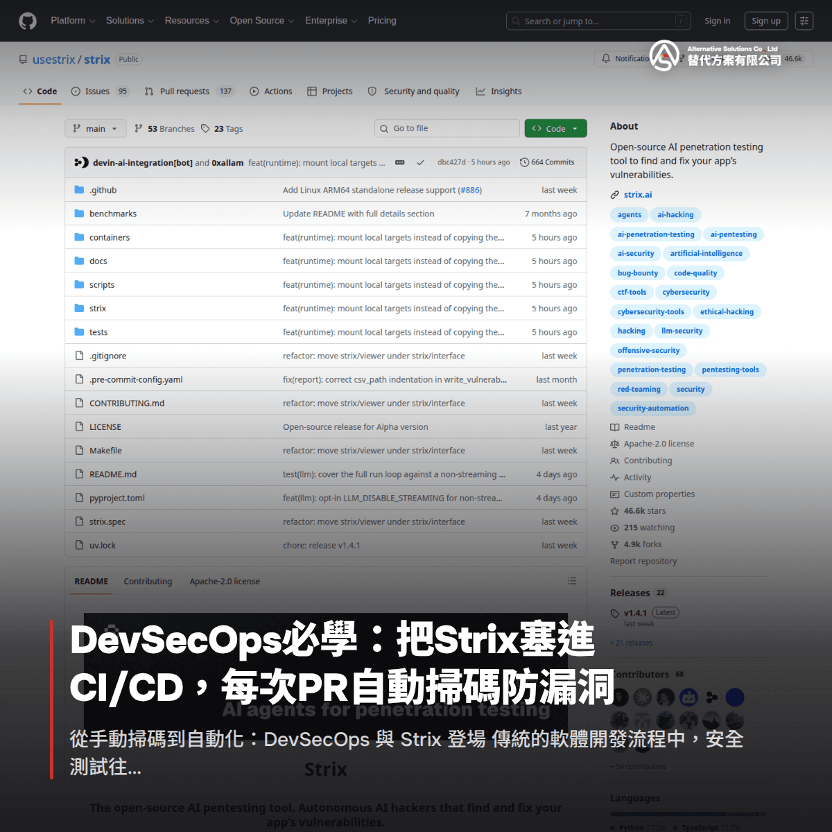Open the 664 Commits history
This screenshot has height=832, width=832.
[547, 162]
